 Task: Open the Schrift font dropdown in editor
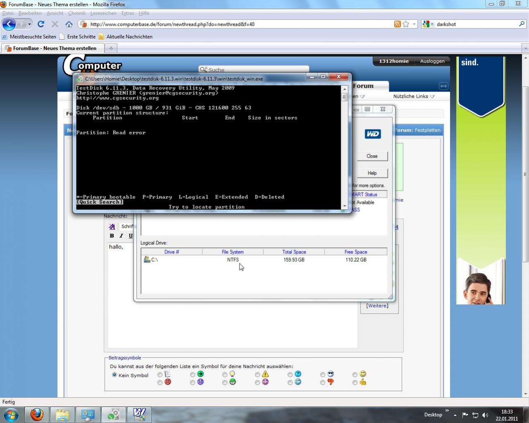[x=127, y=227]
